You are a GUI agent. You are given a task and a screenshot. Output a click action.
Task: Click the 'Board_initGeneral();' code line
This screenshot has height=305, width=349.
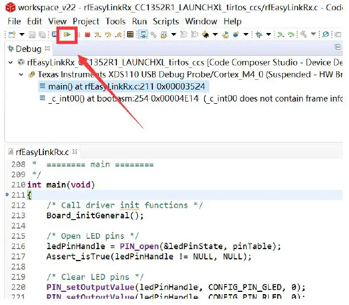coord(95,215)
